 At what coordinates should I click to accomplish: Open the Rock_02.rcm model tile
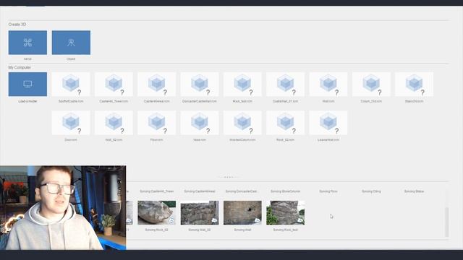[285, 123]
